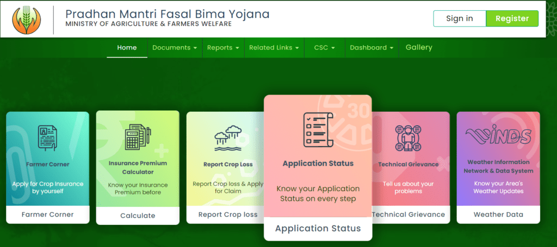
Task: Click the bold 'Report Crop Loss' card heading
Action: 228,164
